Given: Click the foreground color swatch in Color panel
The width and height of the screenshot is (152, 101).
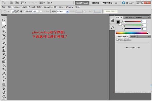Looking at the screenshot, I should tap(118, 22).
